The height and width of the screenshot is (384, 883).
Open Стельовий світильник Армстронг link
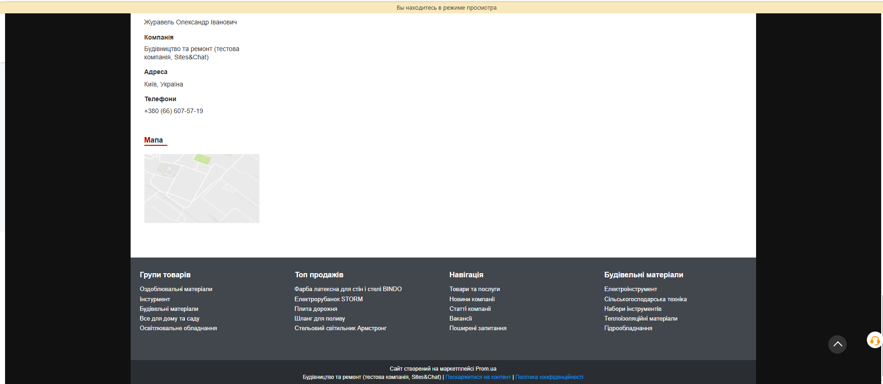coord(340,328)
